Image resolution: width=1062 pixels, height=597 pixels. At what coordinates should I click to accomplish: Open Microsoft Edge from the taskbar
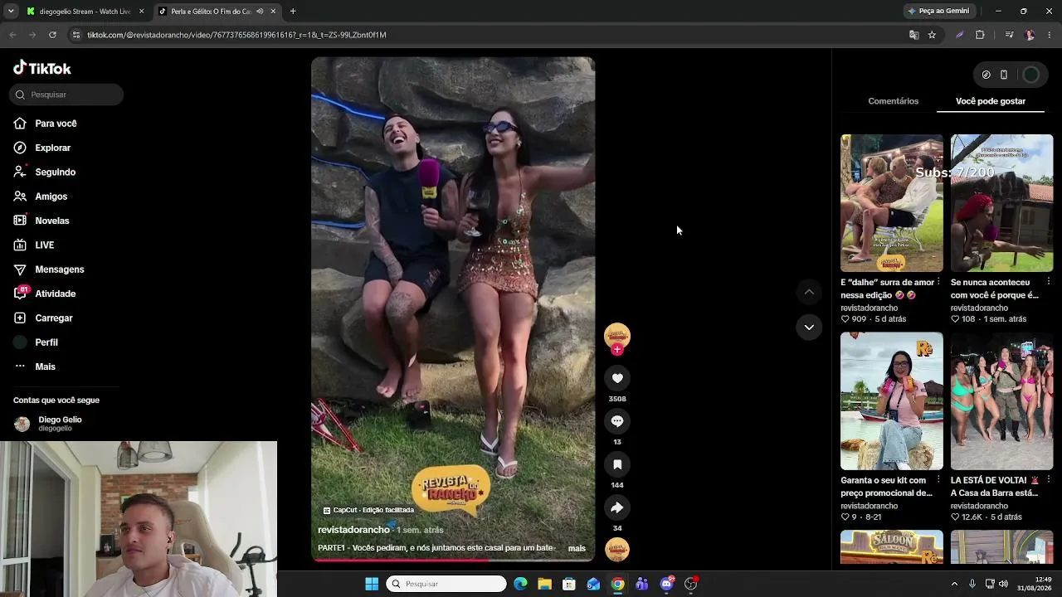520,584
